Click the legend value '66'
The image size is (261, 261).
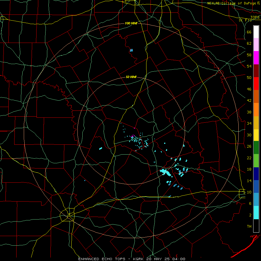(249, 32)
